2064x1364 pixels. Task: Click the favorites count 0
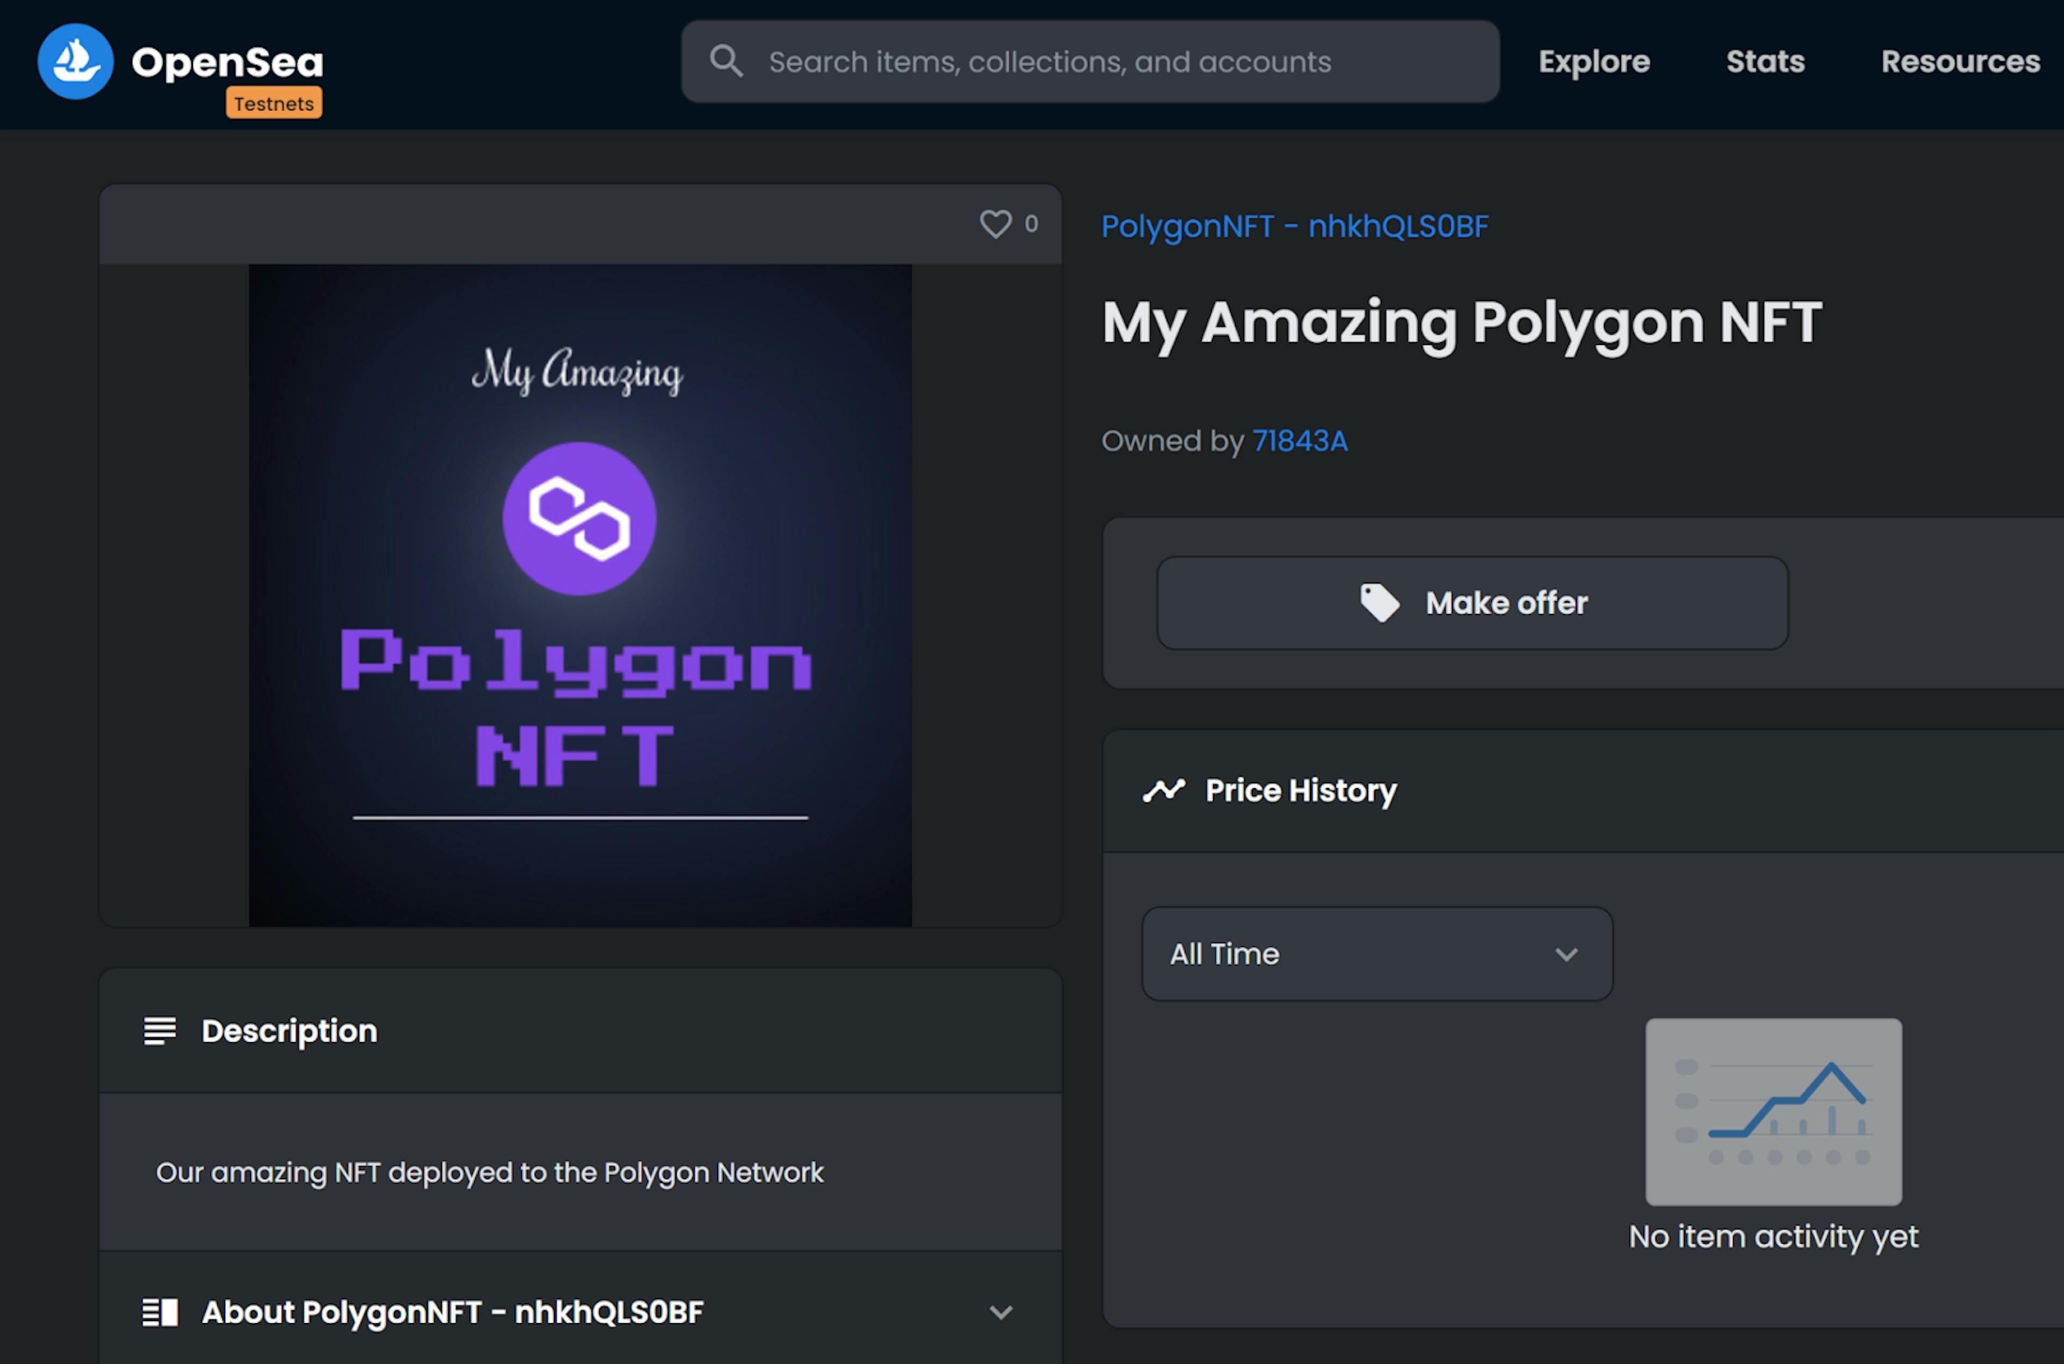click(1031, 223)
